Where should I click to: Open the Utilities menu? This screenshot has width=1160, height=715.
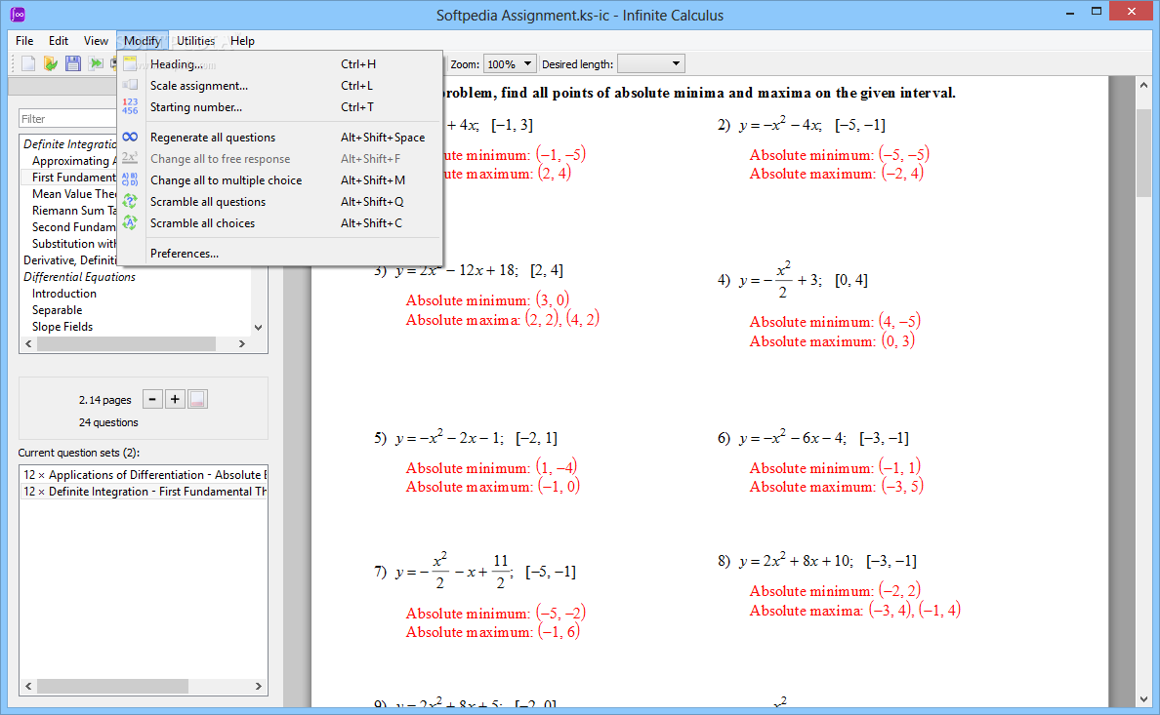tap(195, 41)
